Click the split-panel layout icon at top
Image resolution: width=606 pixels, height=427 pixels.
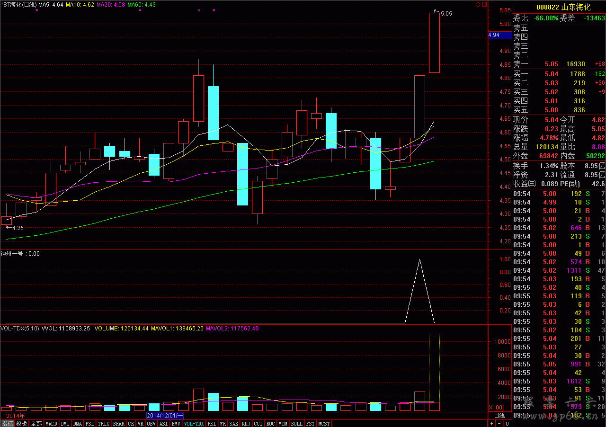click(x=483, y=4)
